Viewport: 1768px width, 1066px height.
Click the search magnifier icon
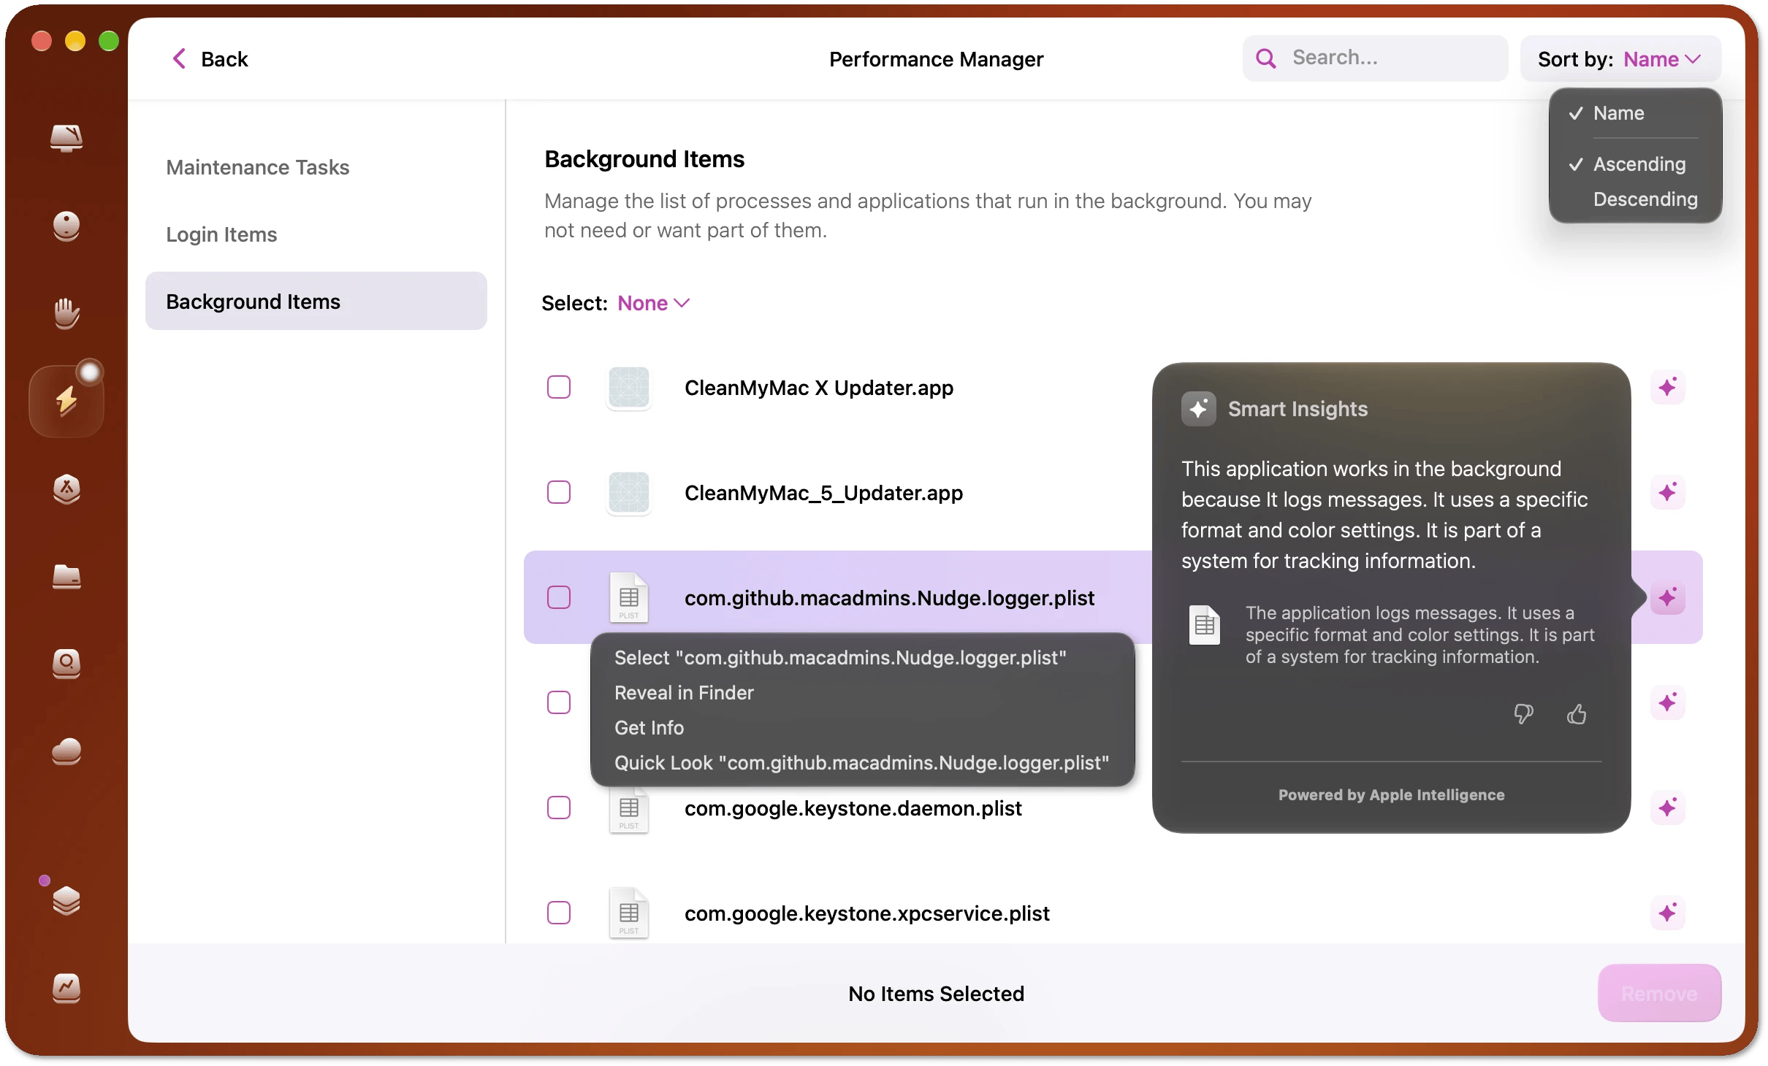1266,58
